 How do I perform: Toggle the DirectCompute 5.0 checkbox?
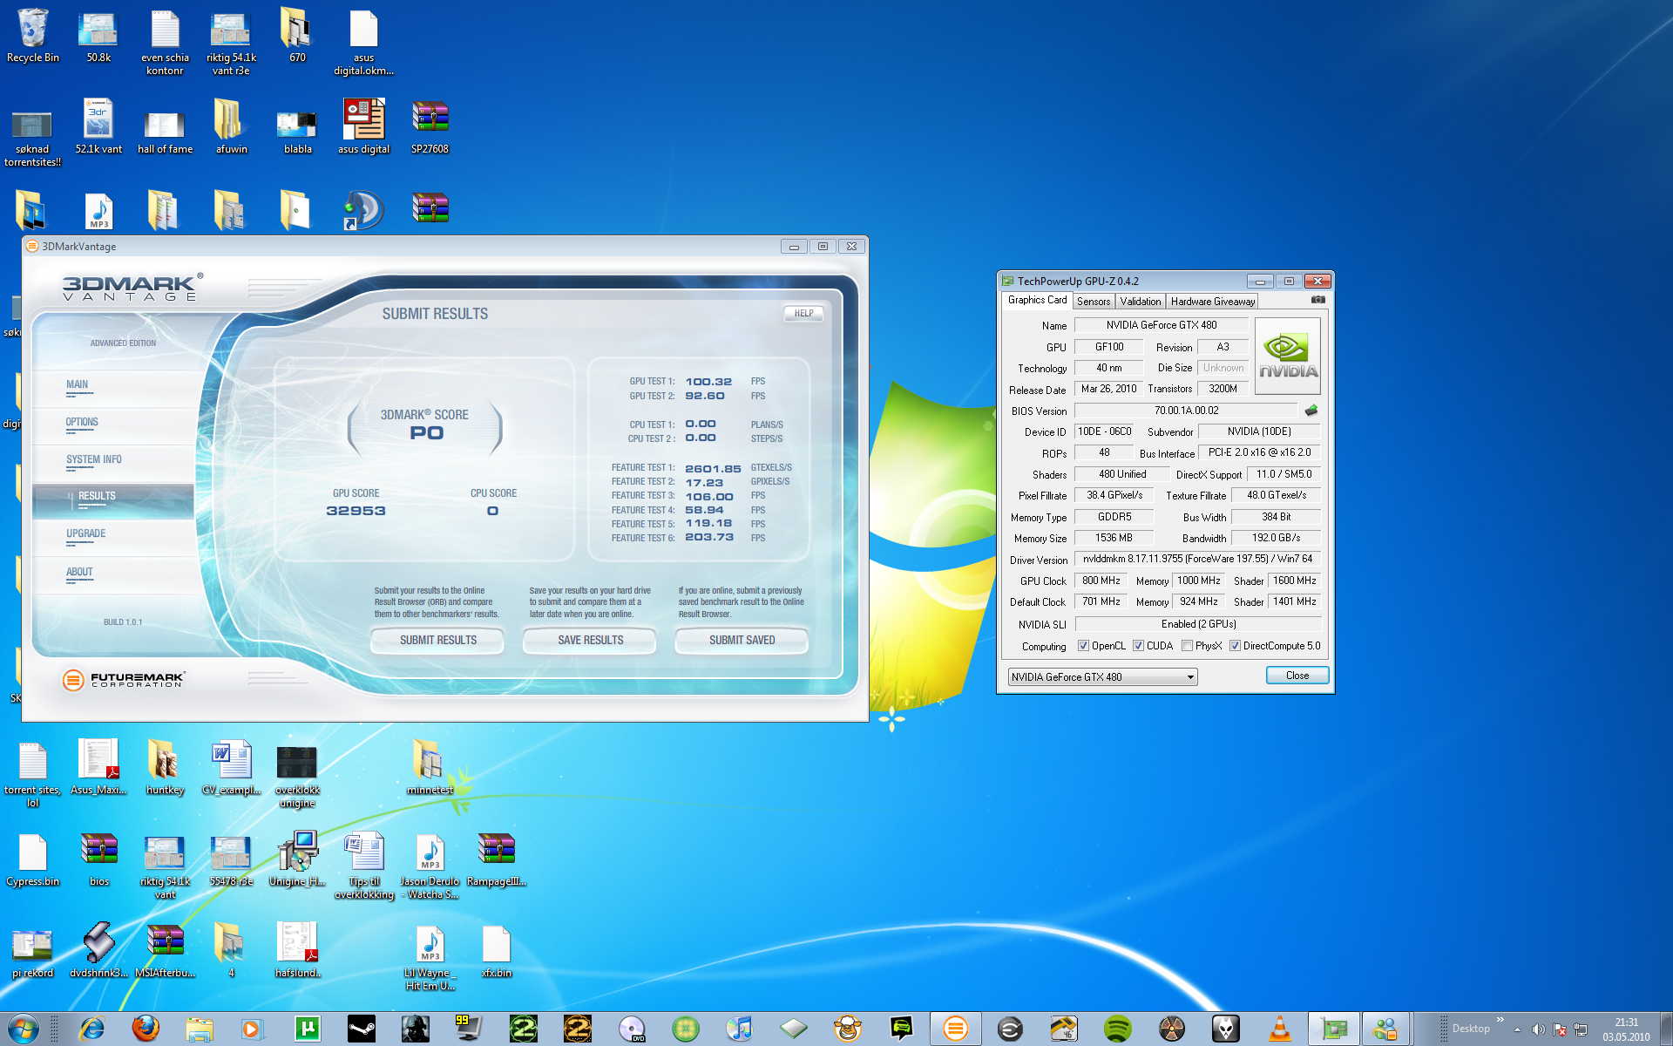click(x=1235, y=646)
